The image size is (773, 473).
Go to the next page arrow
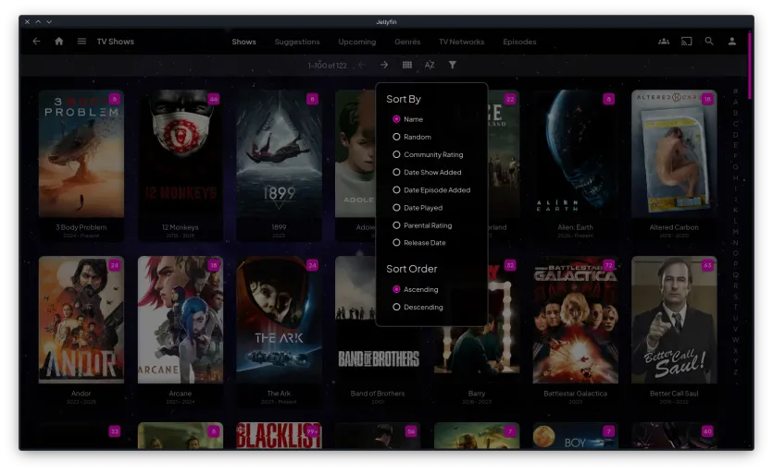[x=384, y=65]
